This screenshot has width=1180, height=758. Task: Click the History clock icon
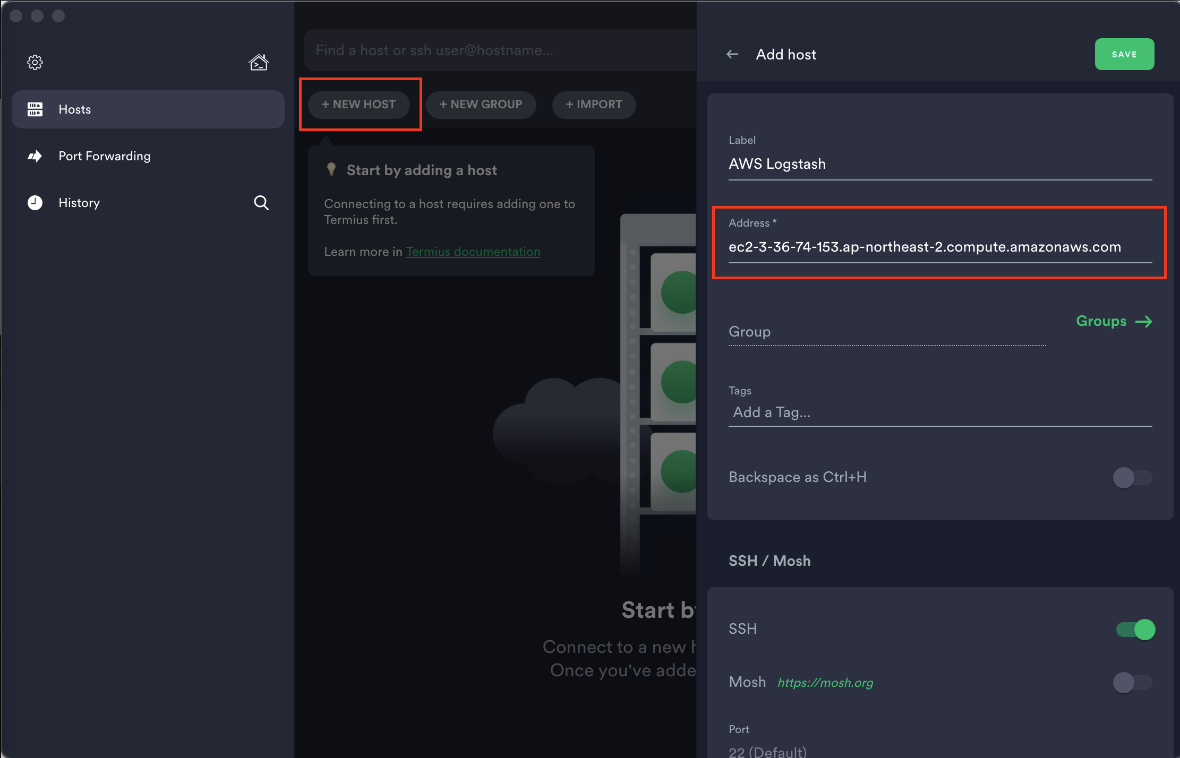(x=35, y=203)
